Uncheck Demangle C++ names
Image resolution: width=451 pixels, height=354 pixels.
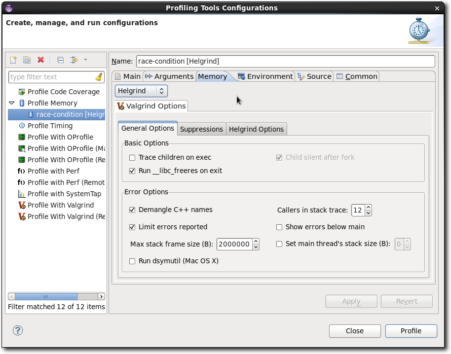[x=132, y=210]
